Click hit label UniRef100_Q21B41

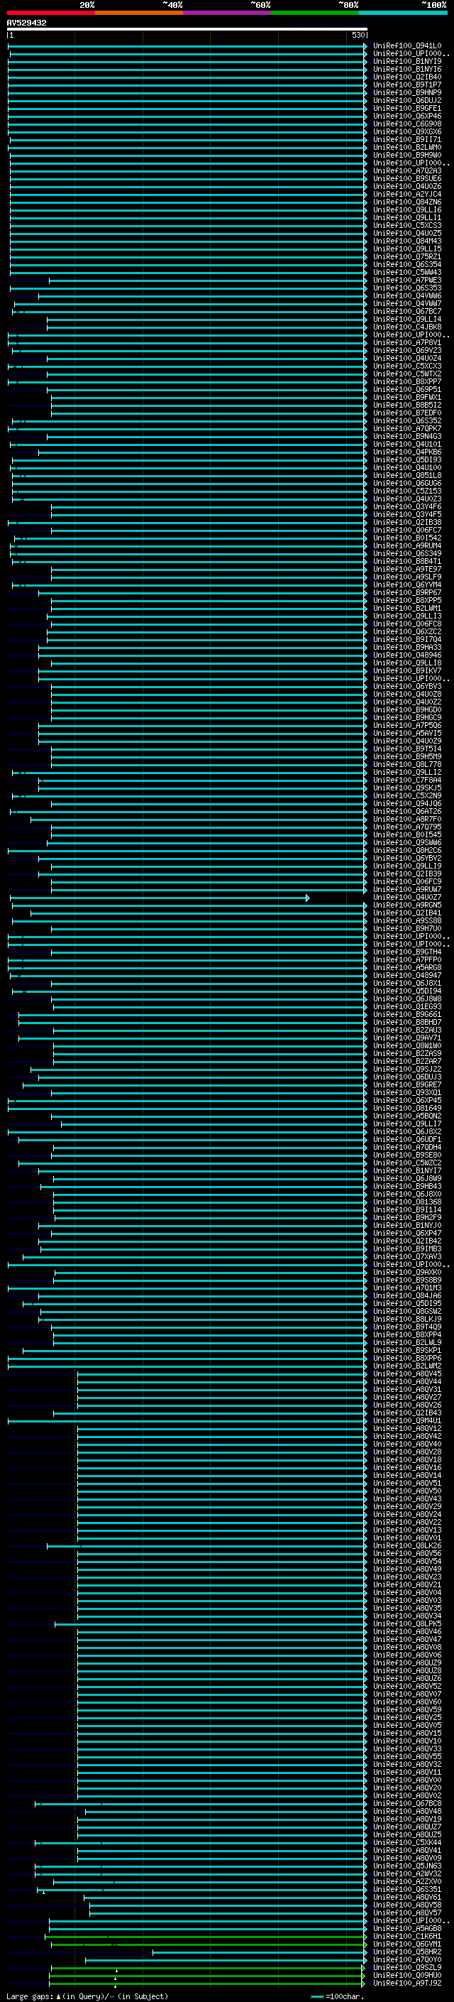[x=407, y=913]
